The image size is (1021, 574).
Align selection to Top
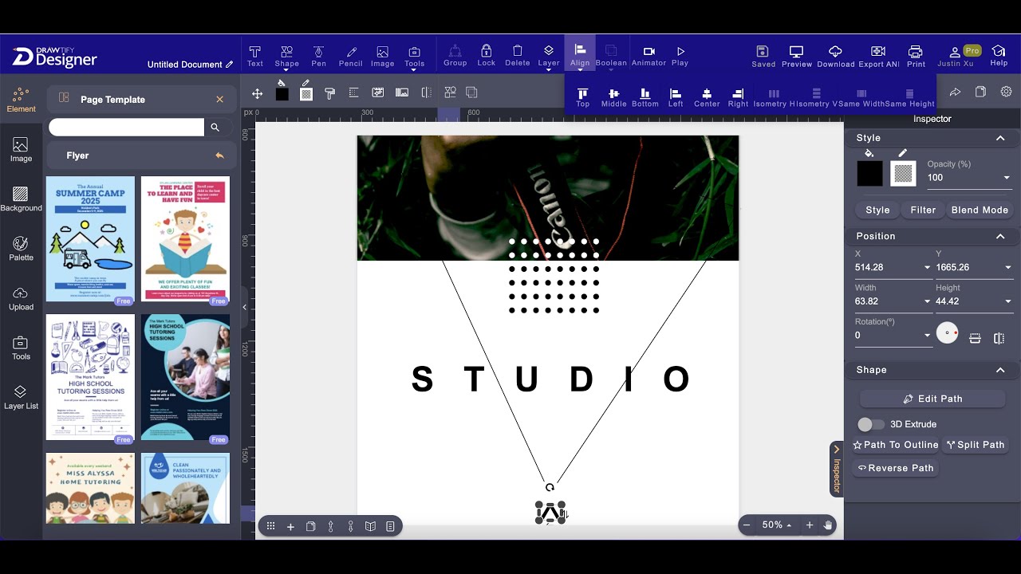pyautogui.click(x=582, y=98)
